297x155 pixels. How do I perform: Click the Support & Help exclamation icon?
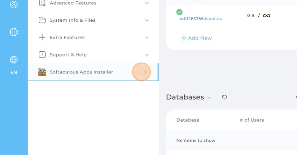pyautogui.click(x=42, y=55)
